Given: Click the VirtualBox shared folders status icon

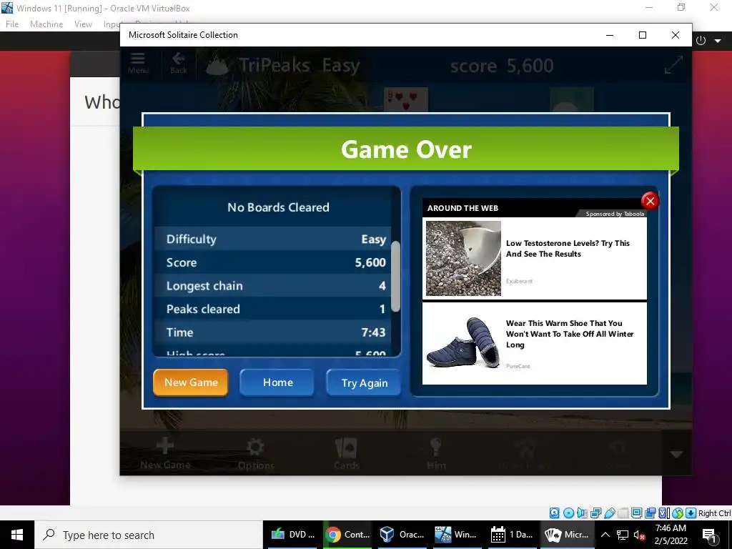Looking at the screenshot, I should click(623, 513).
